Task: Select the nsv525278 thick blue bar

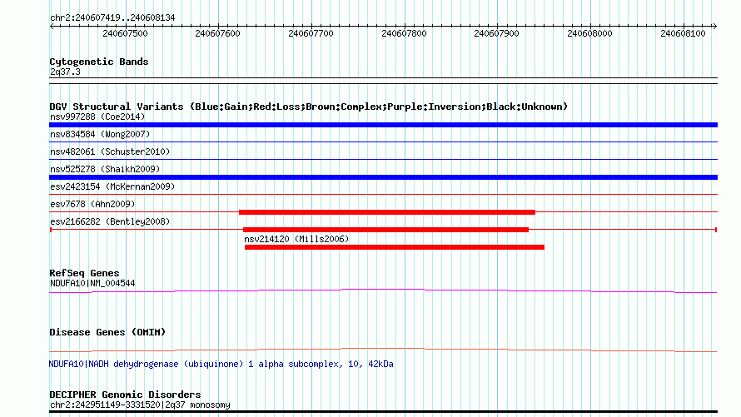Action: 383,177
